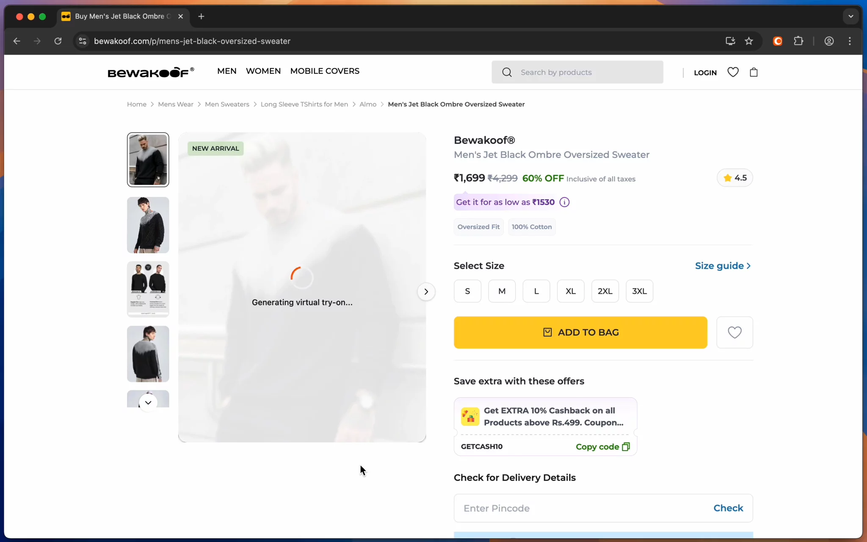
Task: Open the MEN menu
Action: coord(226,71)
